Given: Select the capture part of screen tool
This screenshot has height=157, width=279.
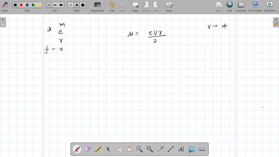Looking at the screenshot, I should tap(192, 149).
